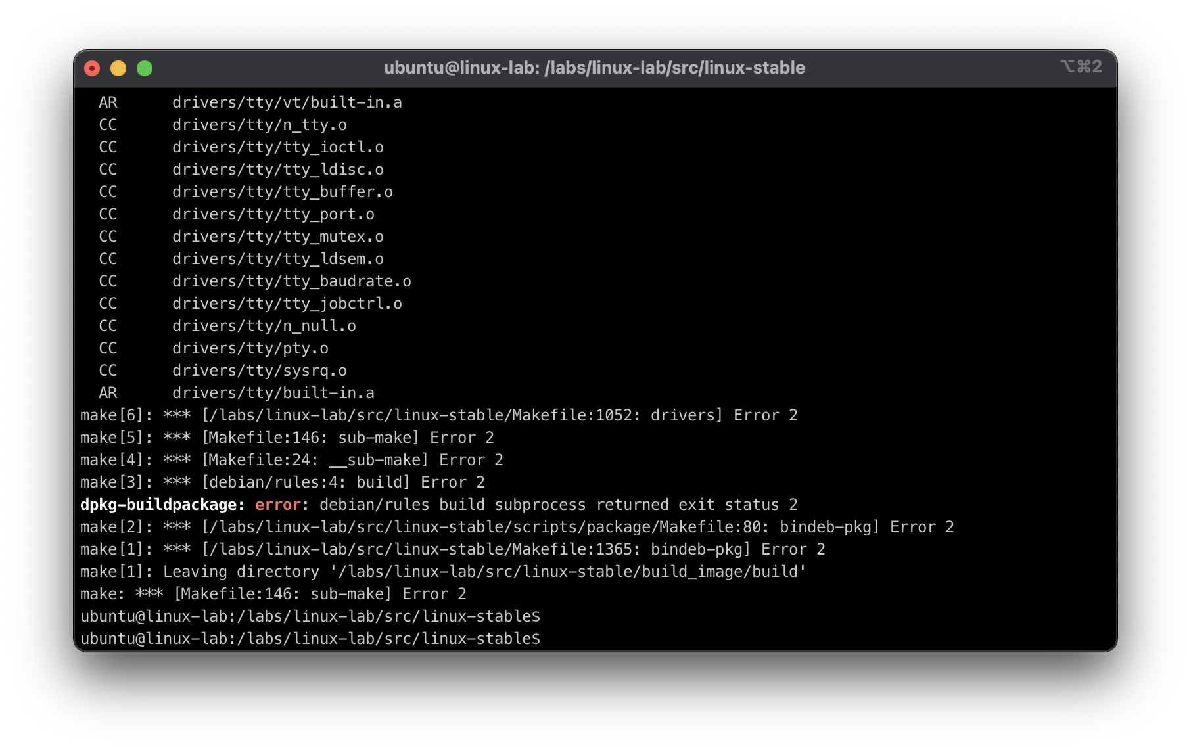Close the terminal window with red button
Screen dimensions: 1191x749
point(92,68)
